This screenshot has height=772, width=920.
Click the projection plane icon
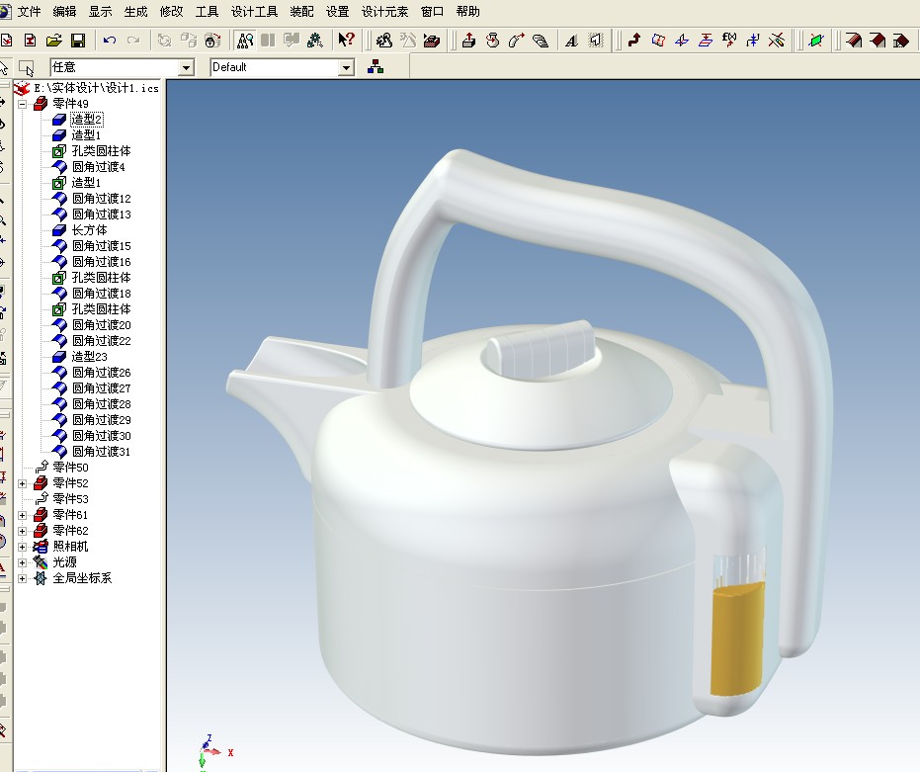[706, 41]
